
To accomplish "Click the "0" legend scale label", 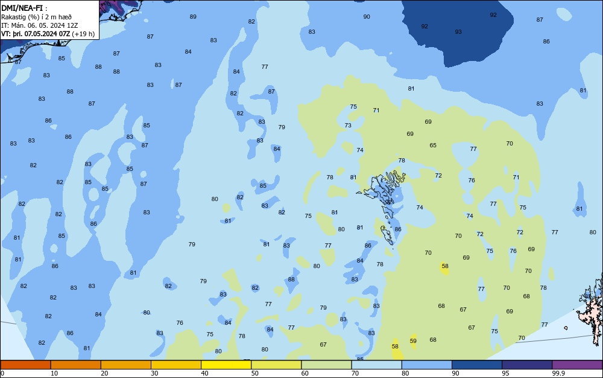I will 2,373.
